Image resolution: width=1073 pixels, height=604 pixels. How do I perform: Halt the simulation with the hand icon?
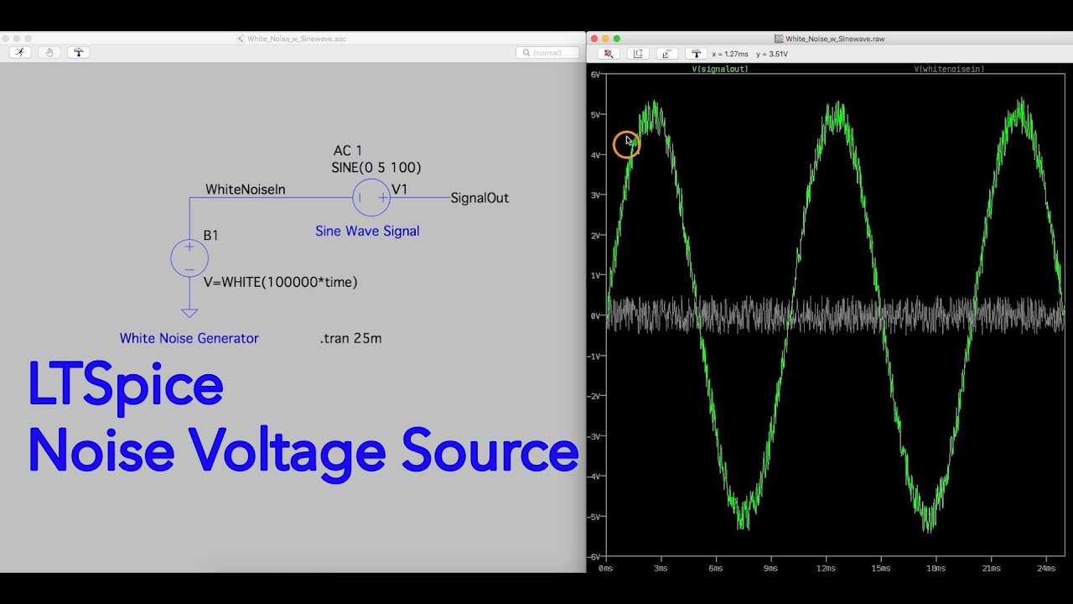coord(49,52)
